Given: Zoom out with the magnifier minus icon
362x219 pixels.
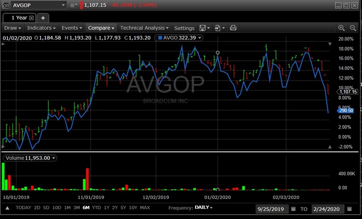Looking at the screenshot, I should click(x=353, y=28).
